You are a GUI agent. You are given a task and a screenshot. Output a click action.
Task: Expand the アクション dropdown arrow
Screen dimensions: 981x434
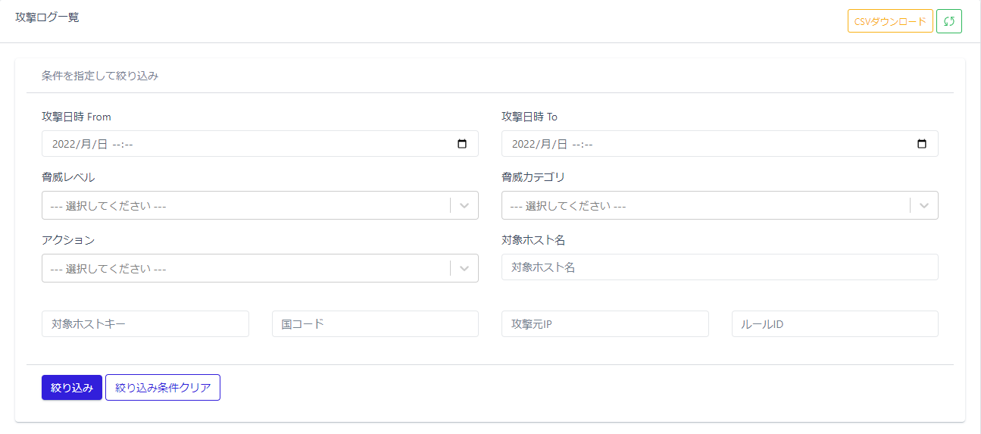464,268
